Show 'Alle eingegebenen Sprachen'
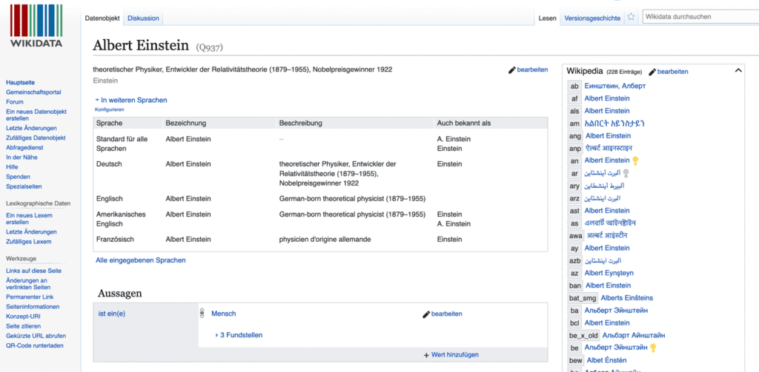 pos(141,260)
